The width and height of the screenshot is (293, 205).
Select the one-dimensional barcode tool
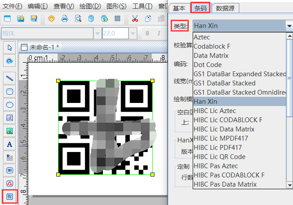tap(10, 170)
